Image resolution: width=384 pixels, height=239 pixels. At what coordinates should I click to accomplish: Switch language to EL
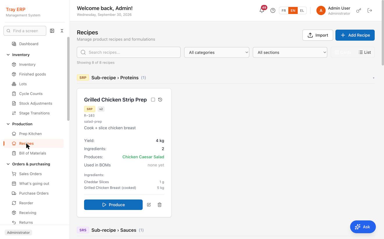(x=302, y=10)
